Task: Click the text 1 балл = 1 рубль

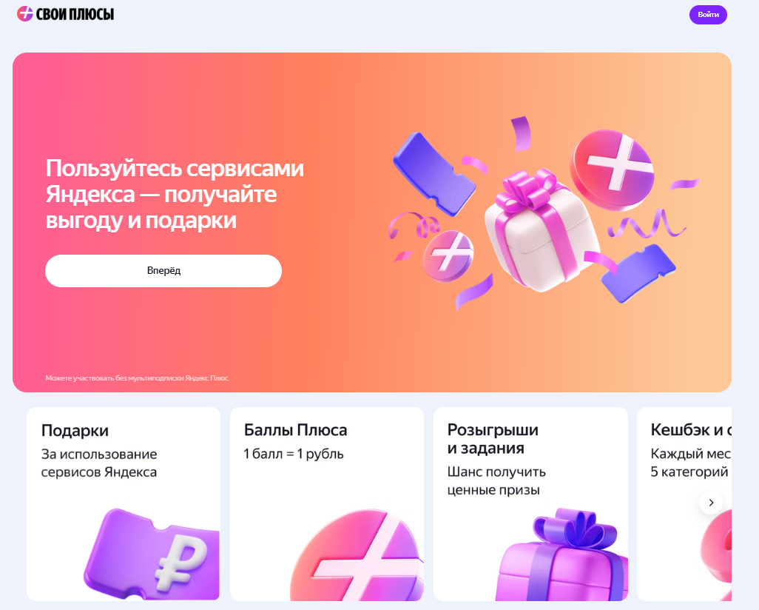Action: pos(294,454)
